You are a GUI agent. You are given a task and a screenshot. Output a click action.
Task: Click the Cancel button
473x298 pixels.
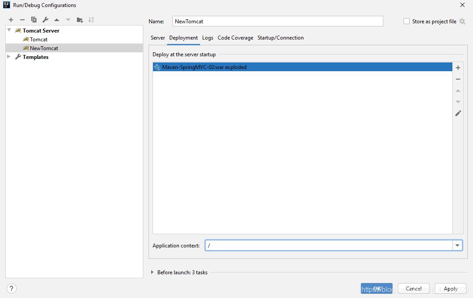click(x=413, y=289)
